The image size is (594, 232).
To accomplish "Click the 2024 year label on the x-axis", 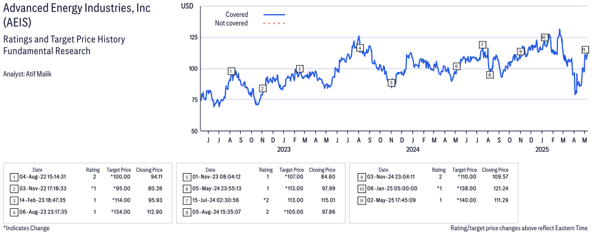I will click(413, 149).
